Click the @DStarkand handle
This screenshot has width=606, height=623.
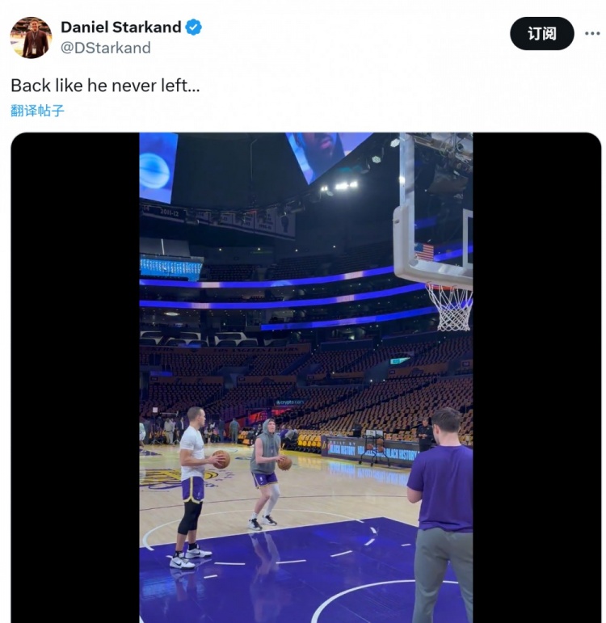pyautogui.click(x=105, y=48)
